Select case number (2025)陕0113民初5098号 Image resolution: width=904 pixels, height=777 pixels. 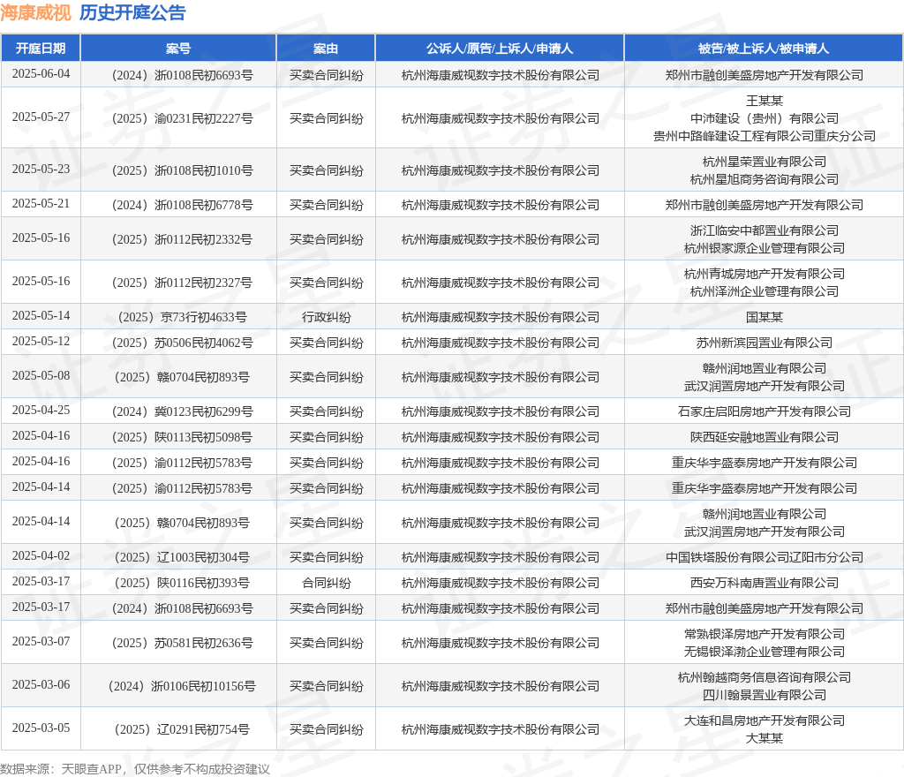(x=182, y=437)
